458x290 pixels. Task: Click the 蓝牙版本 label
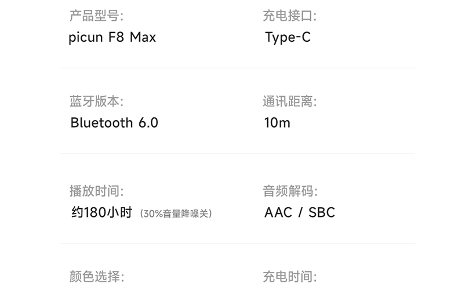(x=96, y=101)
